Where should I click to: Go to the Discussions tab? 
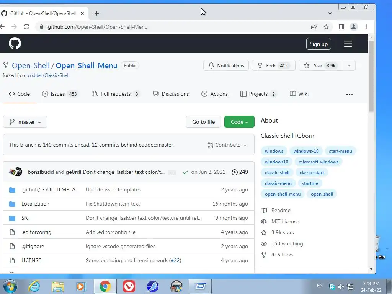click(x=171, y=94)
